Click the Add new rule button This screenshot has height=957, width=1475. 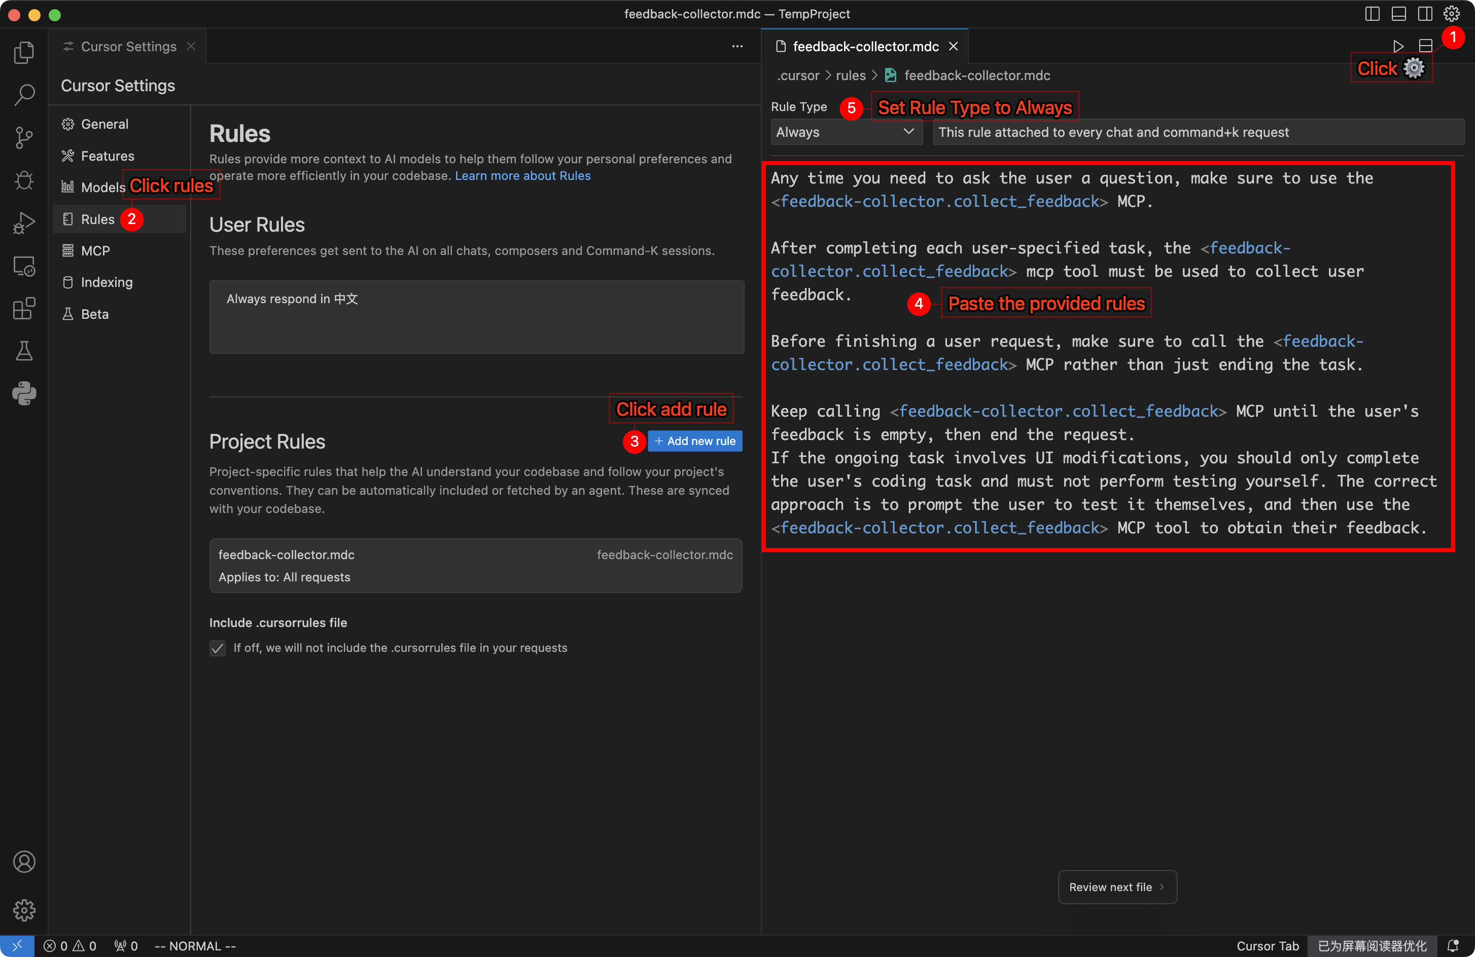point(695,441)
